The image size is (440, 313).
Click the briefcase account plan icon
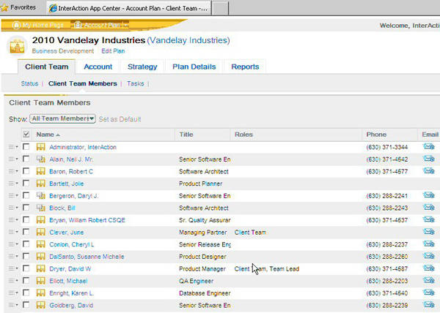tap(17, 46)
